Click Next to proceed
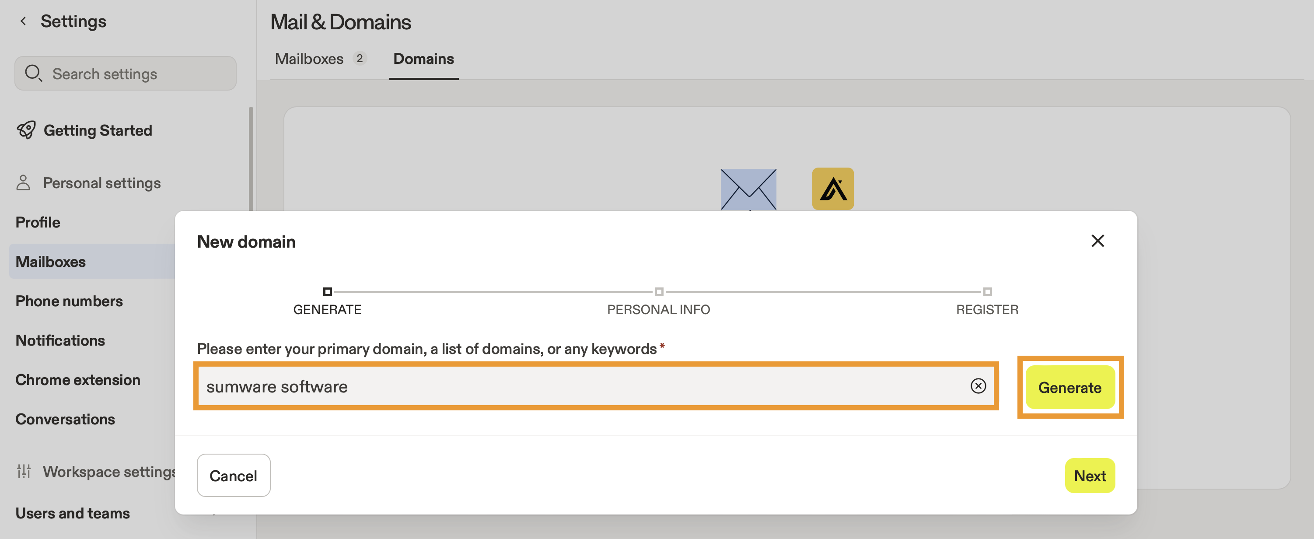 pos(1090,475)
